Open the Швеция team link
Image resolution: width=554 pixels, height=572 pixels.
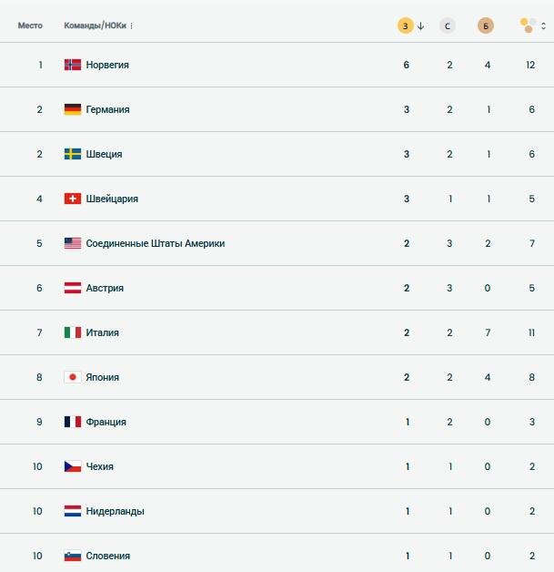(x=104, y=154)
